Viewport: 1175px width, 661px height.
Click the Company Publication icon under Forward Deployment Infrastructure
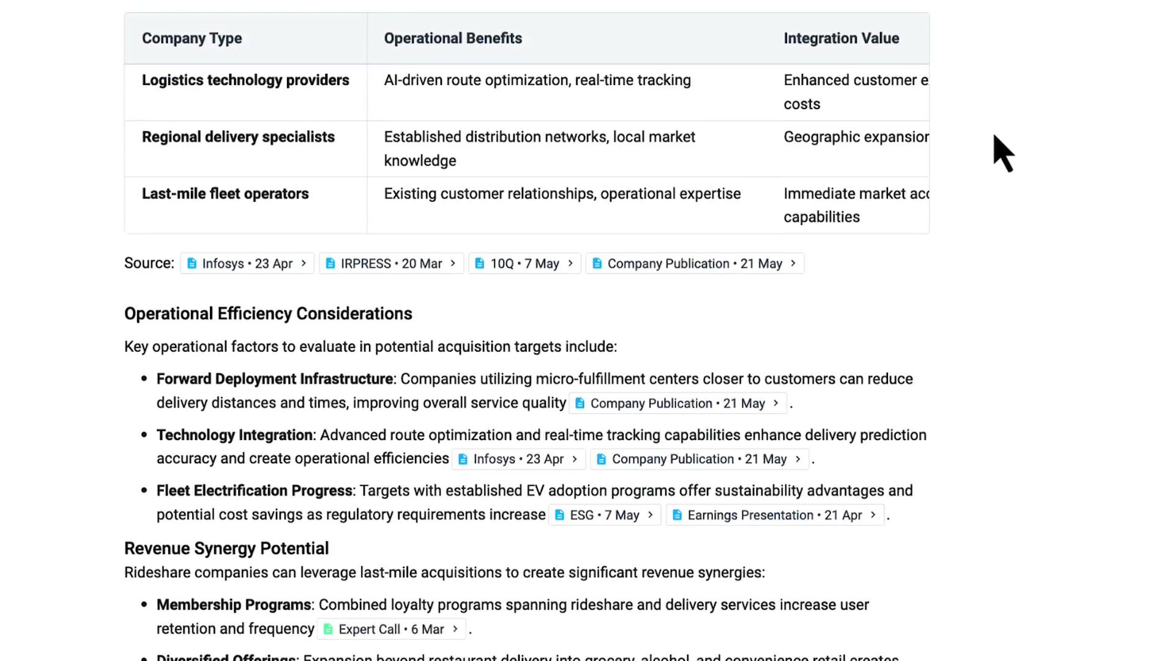click(x=580, y=403)
